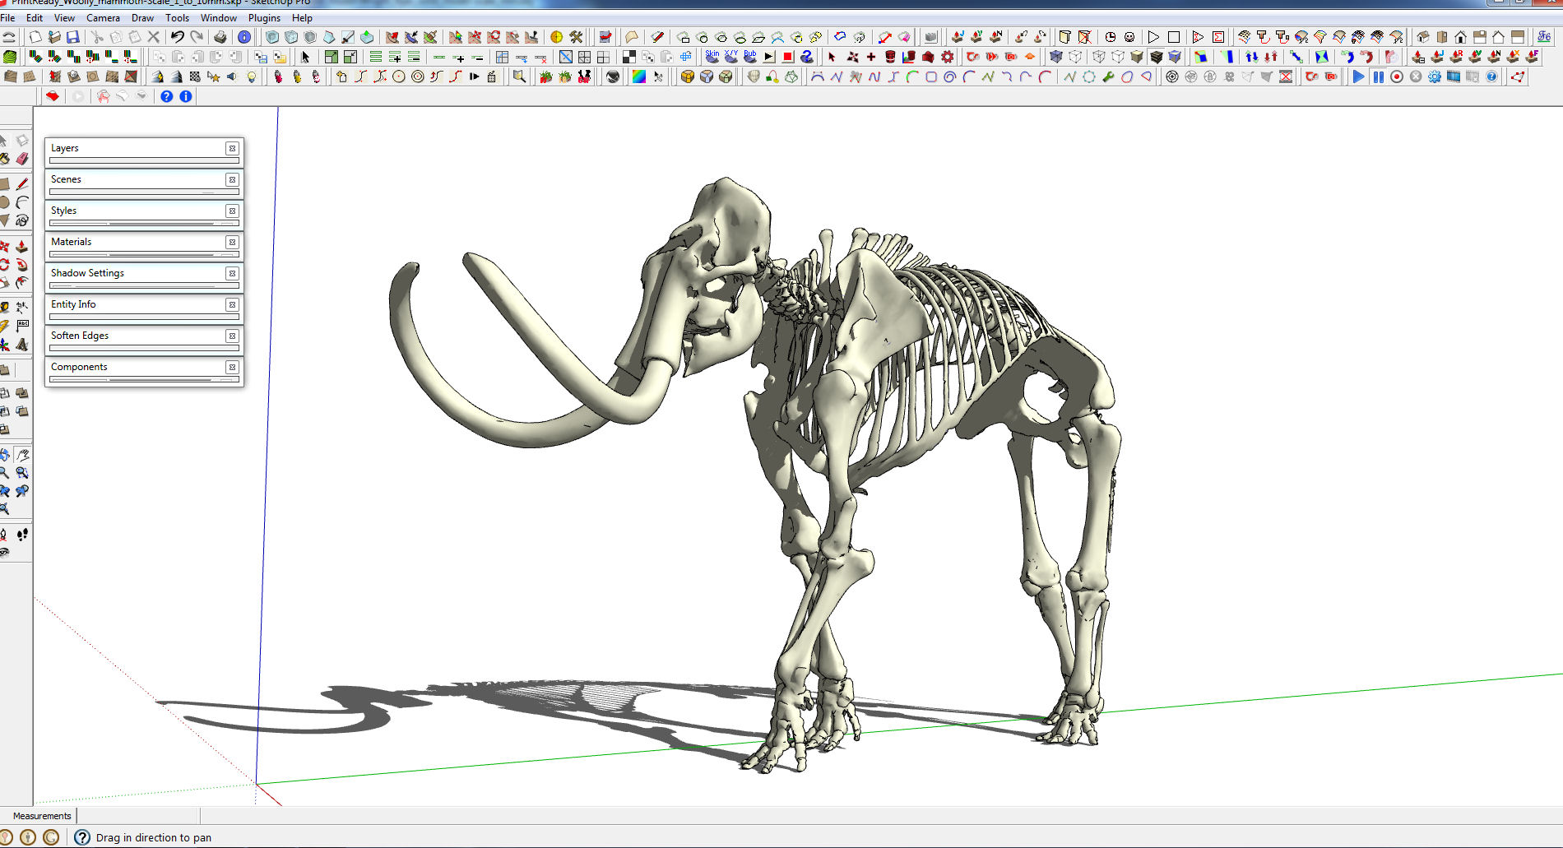Close the Layers panel
Image resolution: width=1563 pixels, height=848 pixels.
(232, 149)
